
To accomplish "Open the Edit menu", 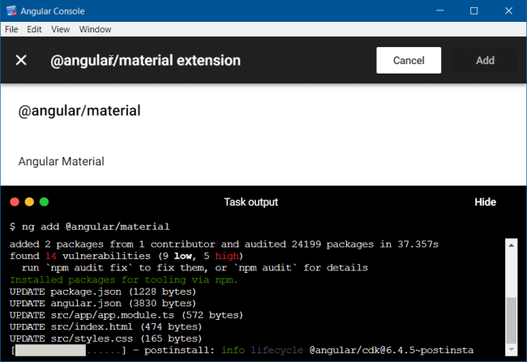I will (x=34, y=29).
